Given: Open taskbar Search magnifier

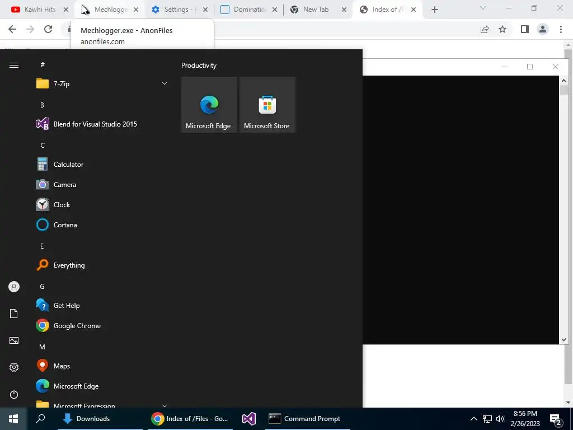Looking at the screenshot, I should (40, 419).
